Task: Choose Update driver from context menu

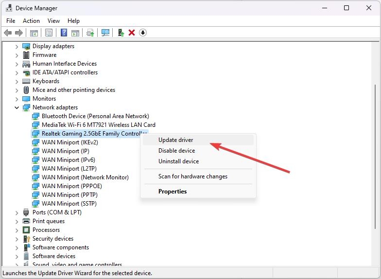Action: 198,140
